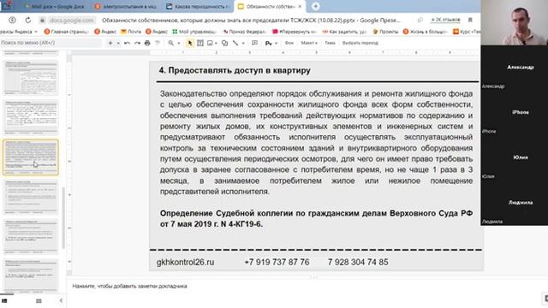The image size is (548, 308).
Task: Close the Обязанности собственников tab
Action: 300,6
